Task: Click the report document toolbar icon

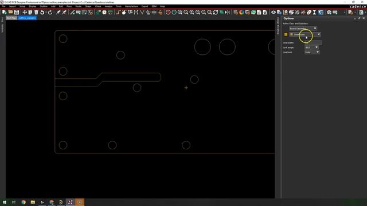Action: (259, 12)
